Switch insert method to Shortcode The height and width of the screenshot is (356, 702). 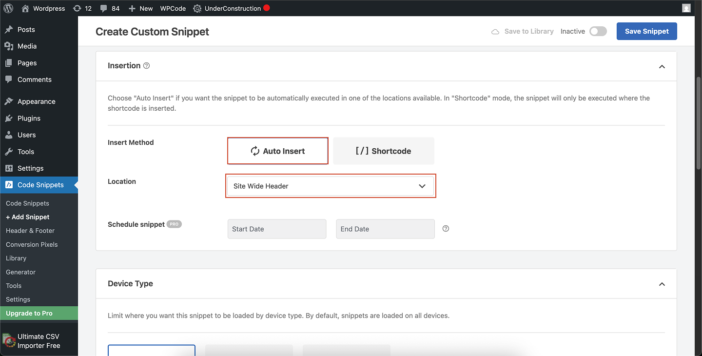383,151
